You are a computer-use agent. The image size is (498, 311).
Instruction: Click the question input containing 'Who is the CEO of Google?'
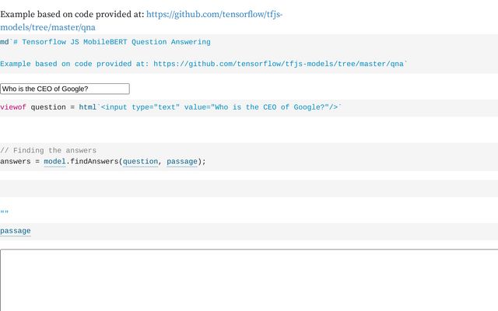65,89
